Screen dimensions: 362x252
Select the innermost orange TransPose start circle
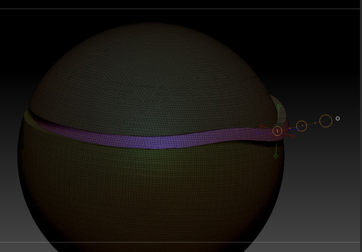[x=277, y=131]
